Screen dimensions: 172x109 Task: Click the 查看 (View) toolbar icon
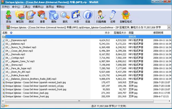pos(42,15)
